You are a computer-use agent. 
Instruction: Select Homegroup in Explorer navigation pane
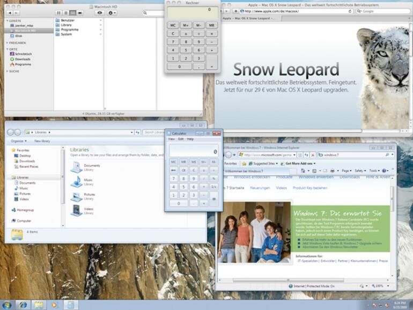pyautogui.click(x=23, y=210)
